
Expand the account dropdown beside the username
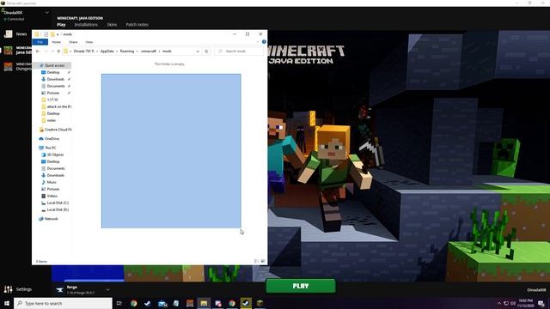click(47, 13)
